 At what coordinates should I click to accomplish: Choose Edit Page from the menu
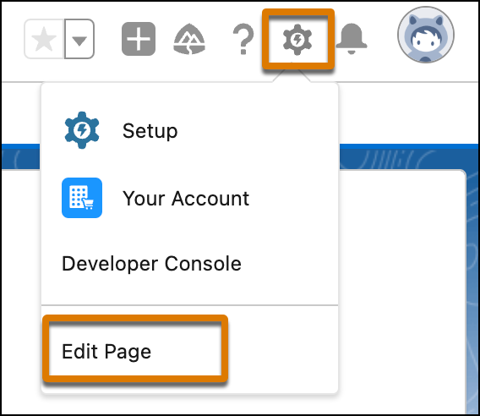pos(106,351)
